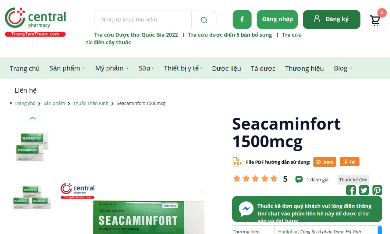
Task: Open the Facebook page button in header
Action: click(242, 19)
